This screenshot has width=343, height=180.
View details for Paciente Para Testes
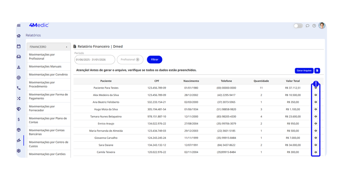316,88
